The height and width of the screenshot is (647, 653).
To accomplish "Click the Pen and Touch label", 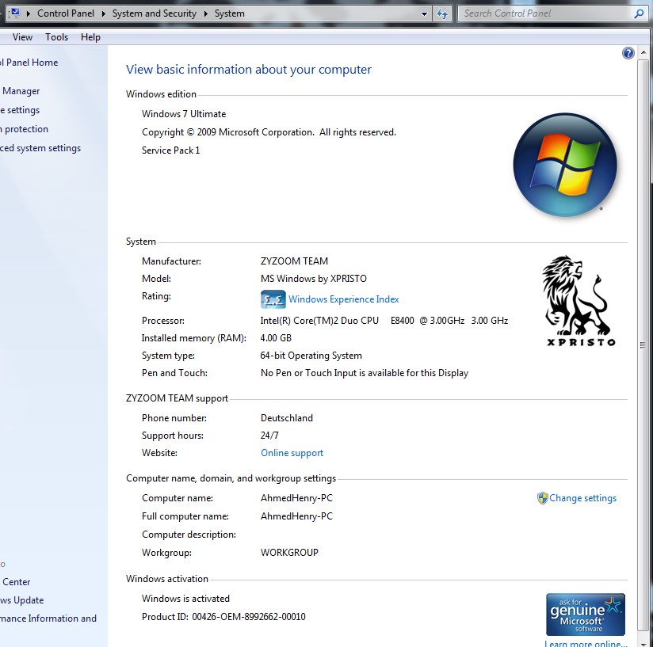I will [174, 373].
